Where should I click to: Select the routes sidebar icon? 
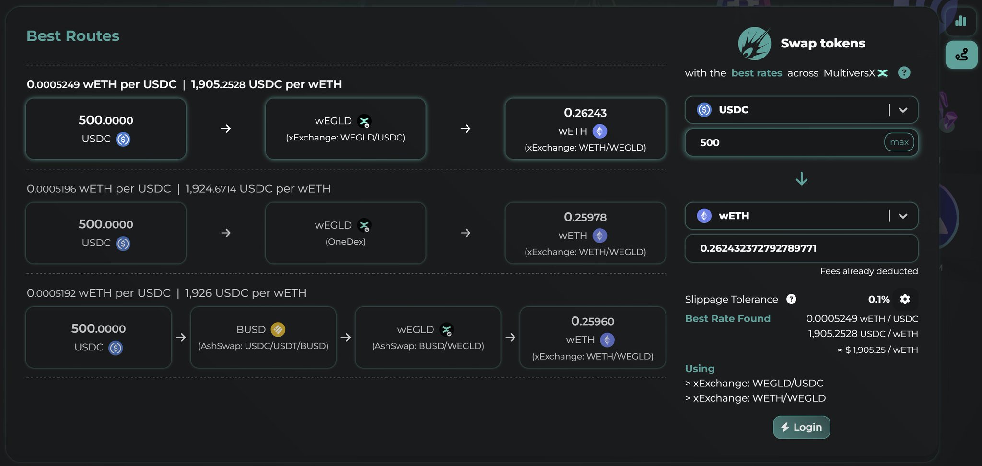click(x=961, y=55)
